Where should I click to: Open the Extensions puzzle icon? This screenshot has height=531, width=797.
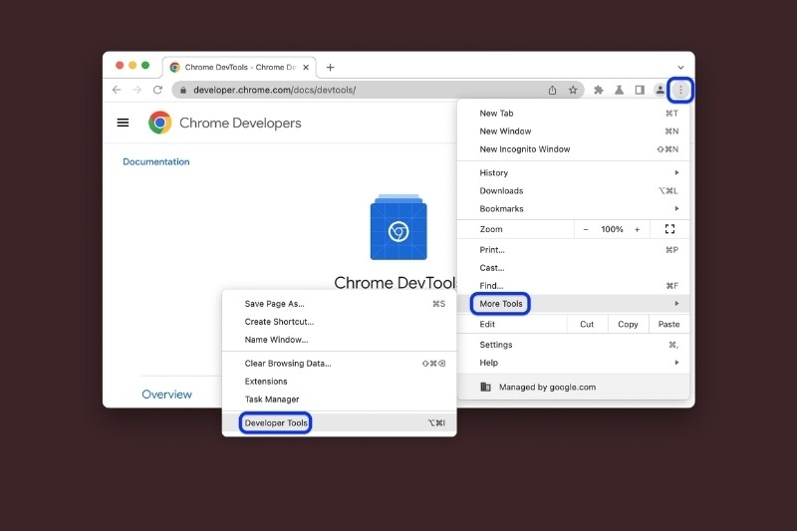point(599,90)
